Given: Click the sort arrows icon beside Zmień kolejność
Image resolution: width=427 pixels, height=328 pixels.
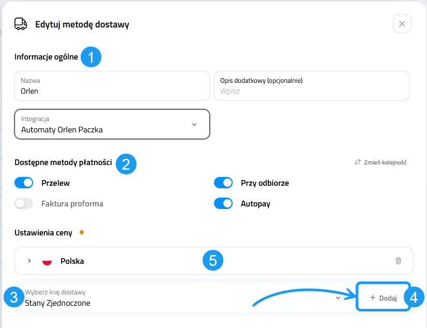Looking at the screenshot, I should tap(357, 162).
